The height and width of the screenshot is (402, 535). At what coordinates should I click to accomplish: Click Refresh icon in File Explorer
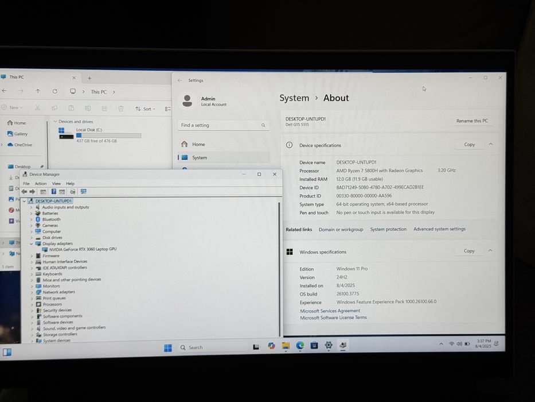click(x=55, y=91)
